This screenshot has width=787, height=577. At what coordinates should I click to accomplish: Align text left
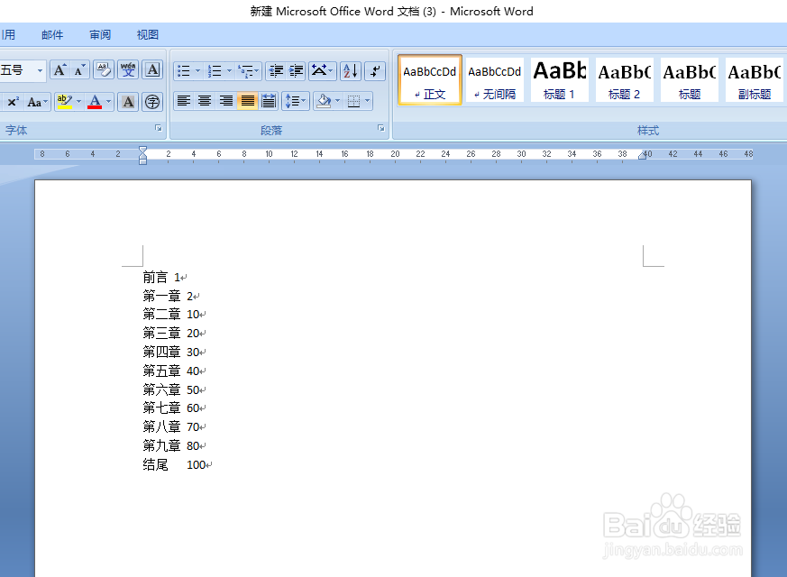pos(184,101)
